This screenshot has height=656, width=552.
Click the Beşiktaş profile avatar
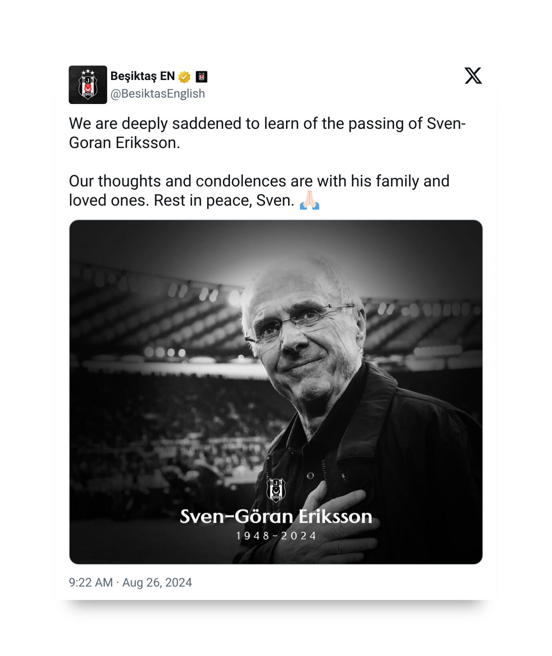(88, 85)
